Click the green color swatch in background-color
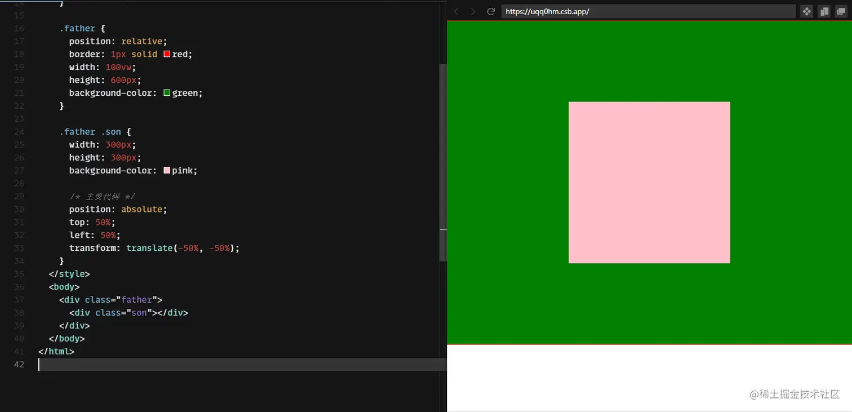 tap(167, 93)
